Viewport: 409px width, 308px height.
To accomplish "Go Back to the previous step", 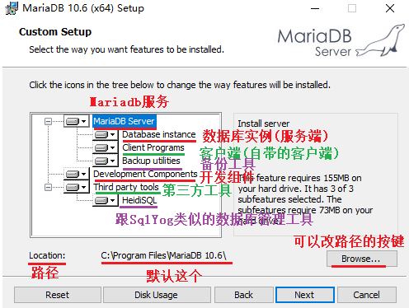I will coord(244,295).
